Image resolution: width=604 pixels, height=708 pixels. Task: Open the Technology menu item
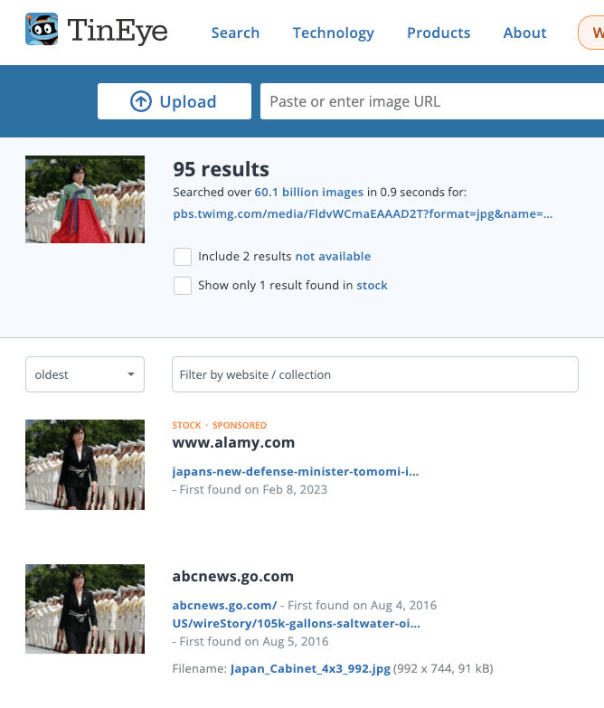click(333, 33)
